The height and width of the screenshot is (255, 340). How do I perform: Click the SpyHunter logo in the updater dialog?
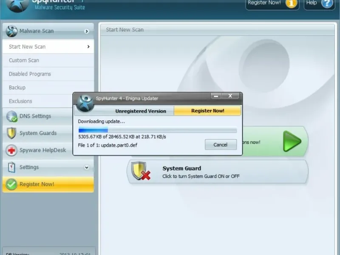(x=85, y=103)
